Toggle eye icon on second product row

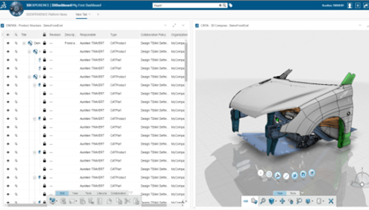[x=8, y=51]
